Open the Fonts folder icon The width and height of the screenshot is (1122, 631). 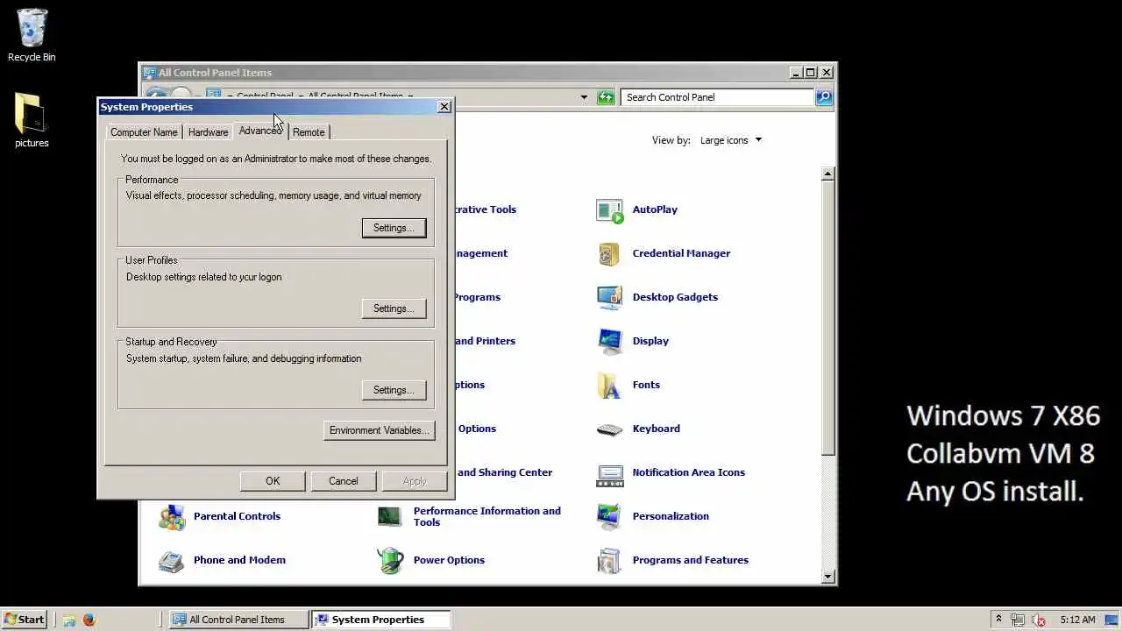click(609, 386)
